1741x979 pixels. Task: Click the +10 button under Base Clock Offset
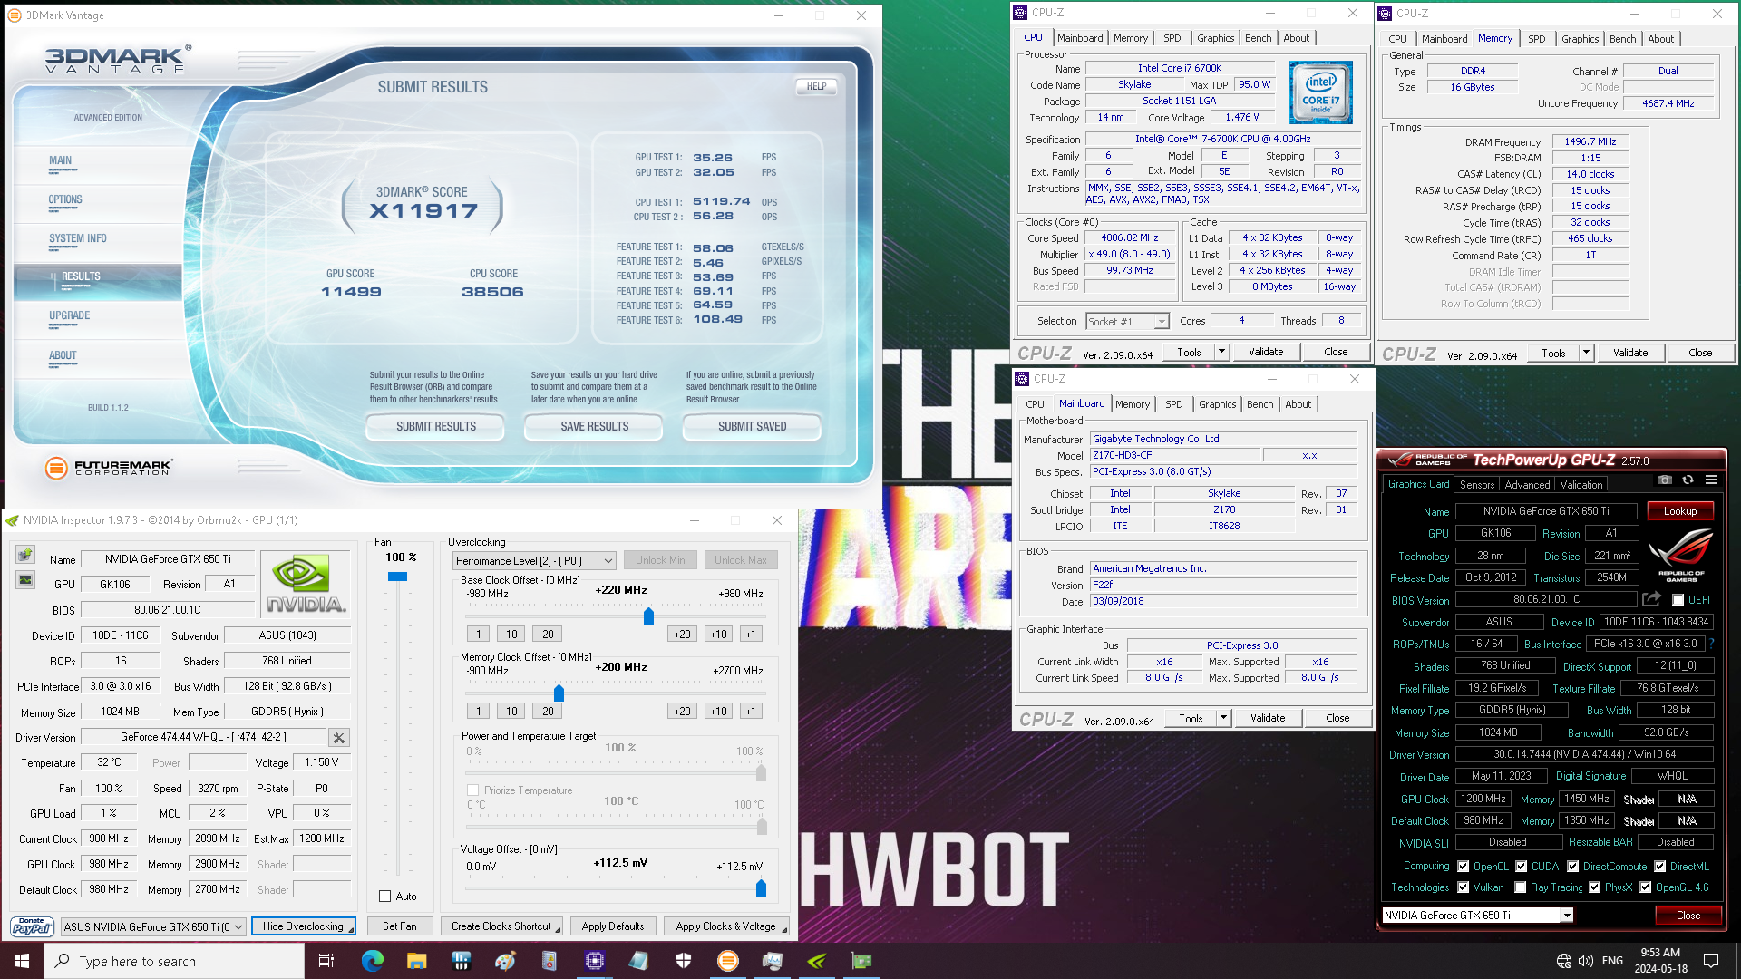tap(718, 635)
